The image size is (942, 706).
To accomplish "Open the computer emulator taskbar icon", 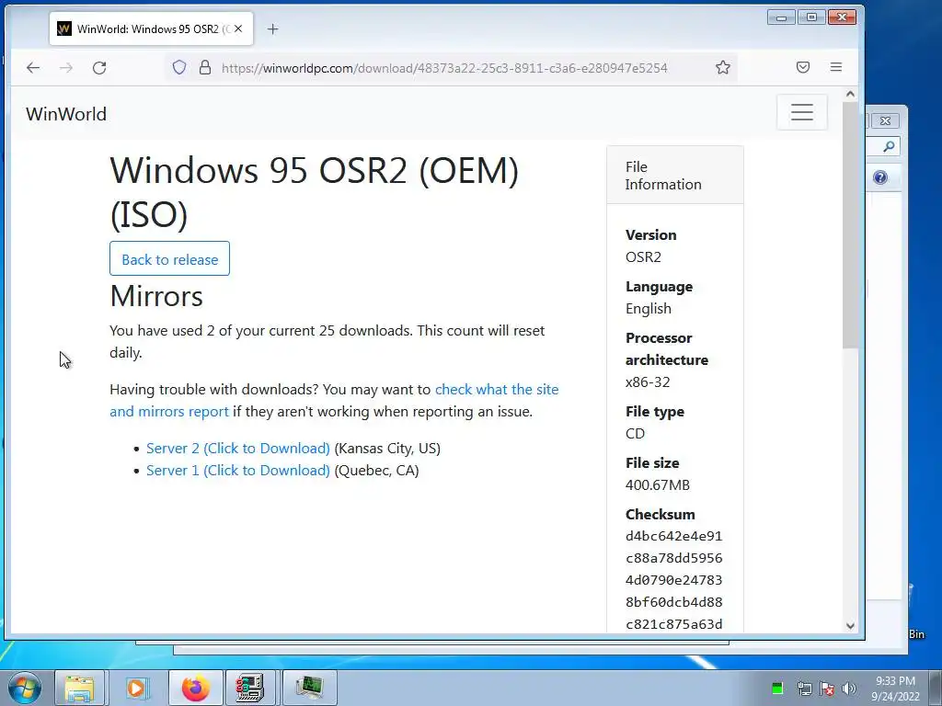I will 250,688.
